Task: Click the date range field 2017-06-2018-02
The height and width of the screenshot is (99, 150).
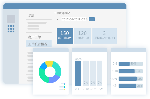Action: [74, 19]
